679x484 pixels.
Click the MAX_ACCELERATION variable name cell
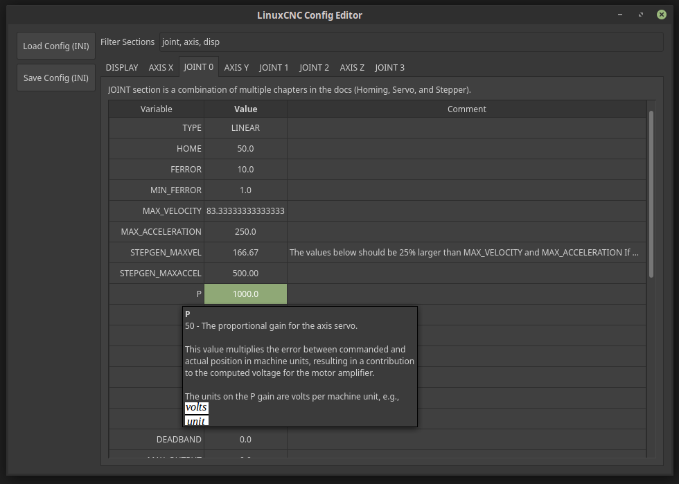coord(157,231)
